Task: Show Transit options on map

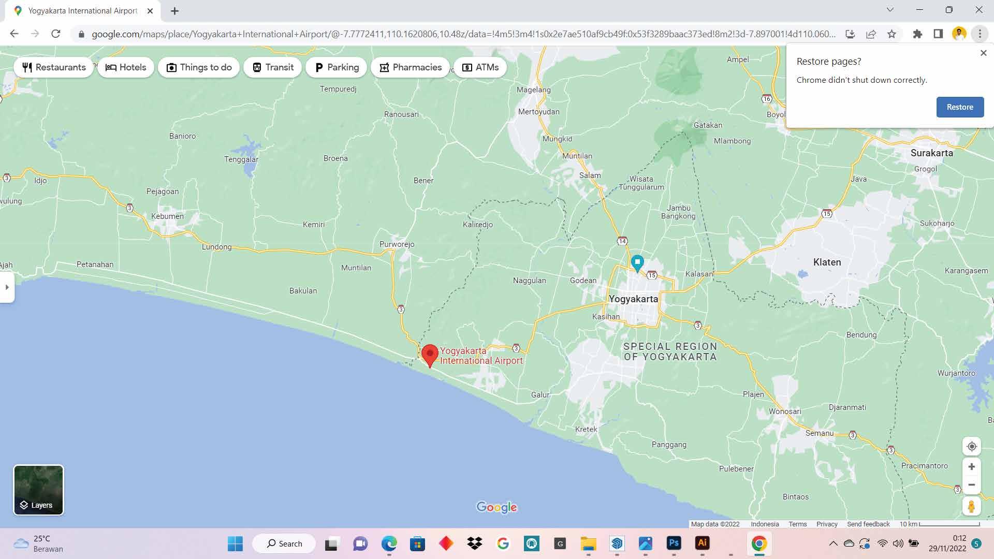Action: 273,67
